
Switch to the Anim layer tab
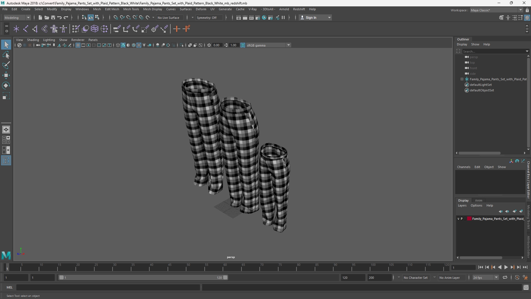[478, 200]
